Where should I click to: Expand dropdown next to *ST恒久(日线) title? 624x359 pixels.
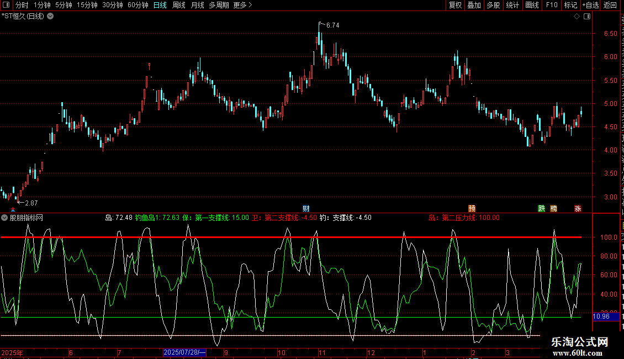pyautogui.click(x=51, y=17)
